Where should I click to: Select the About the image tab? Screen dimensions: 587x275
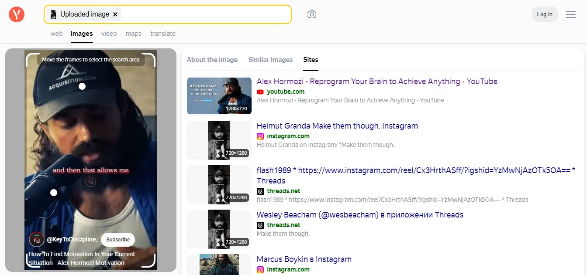click(x=212, y=60)
